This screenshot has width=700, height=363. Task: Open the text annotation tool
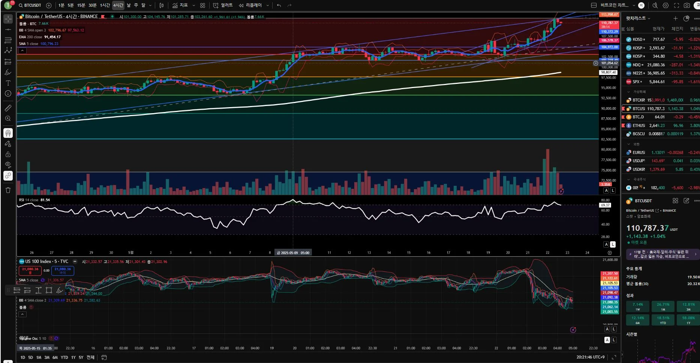pyautogui.click(x=8, y=83)
